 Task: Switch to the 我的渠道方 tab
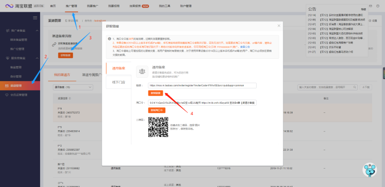pos(62,75)
